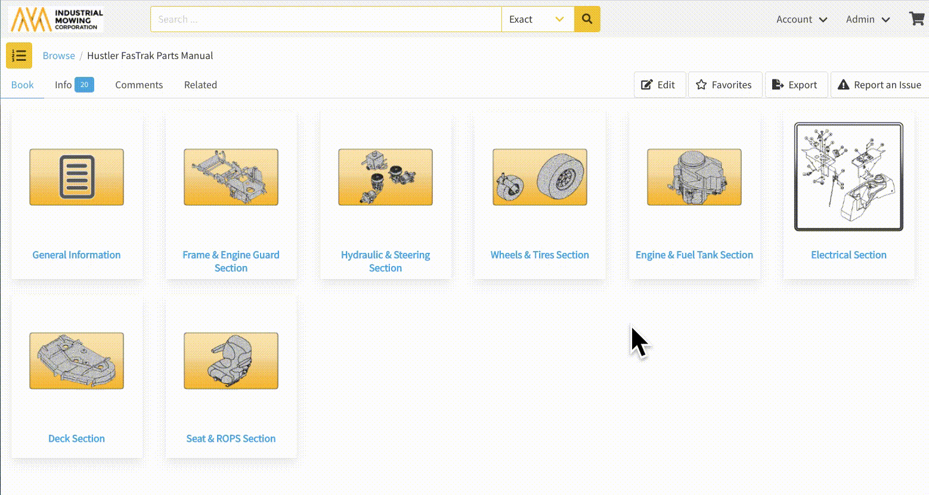Click the Edit button
Viewport: 929px width, 495px height.
(658, 85)
